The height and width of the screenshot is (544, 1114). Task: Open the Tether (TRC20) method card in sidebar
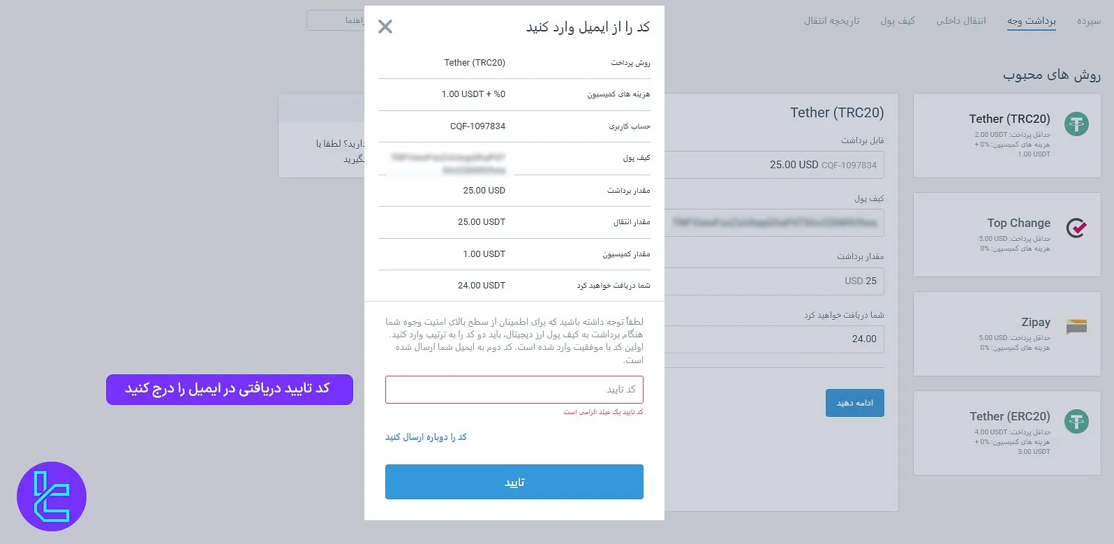(x=1006, y=135)
